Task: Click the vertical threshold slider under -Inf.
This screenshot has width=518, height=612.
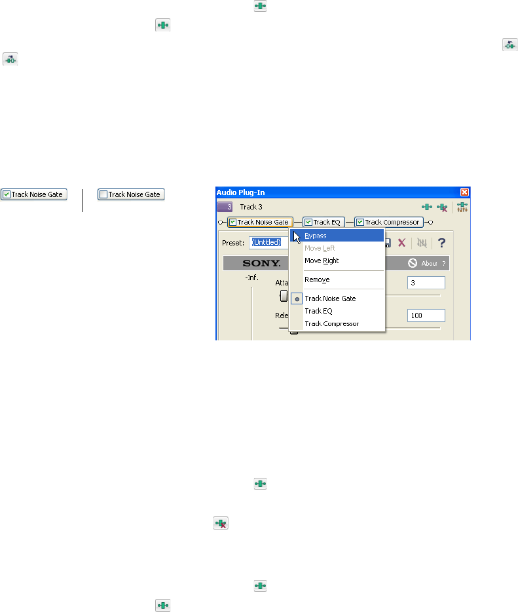Action: (x=251, y=314)
